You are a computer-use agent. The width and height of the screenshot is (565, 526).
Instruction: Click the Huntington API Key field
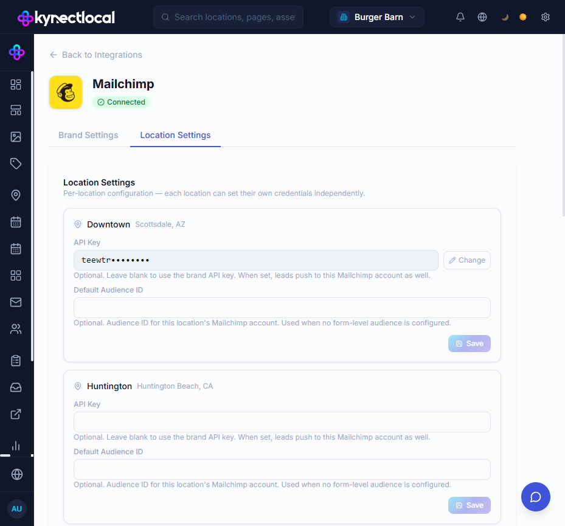coord(282,422)
